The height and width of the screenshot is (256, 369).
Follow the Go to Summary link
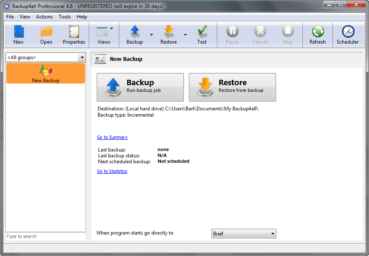point(112,137)
